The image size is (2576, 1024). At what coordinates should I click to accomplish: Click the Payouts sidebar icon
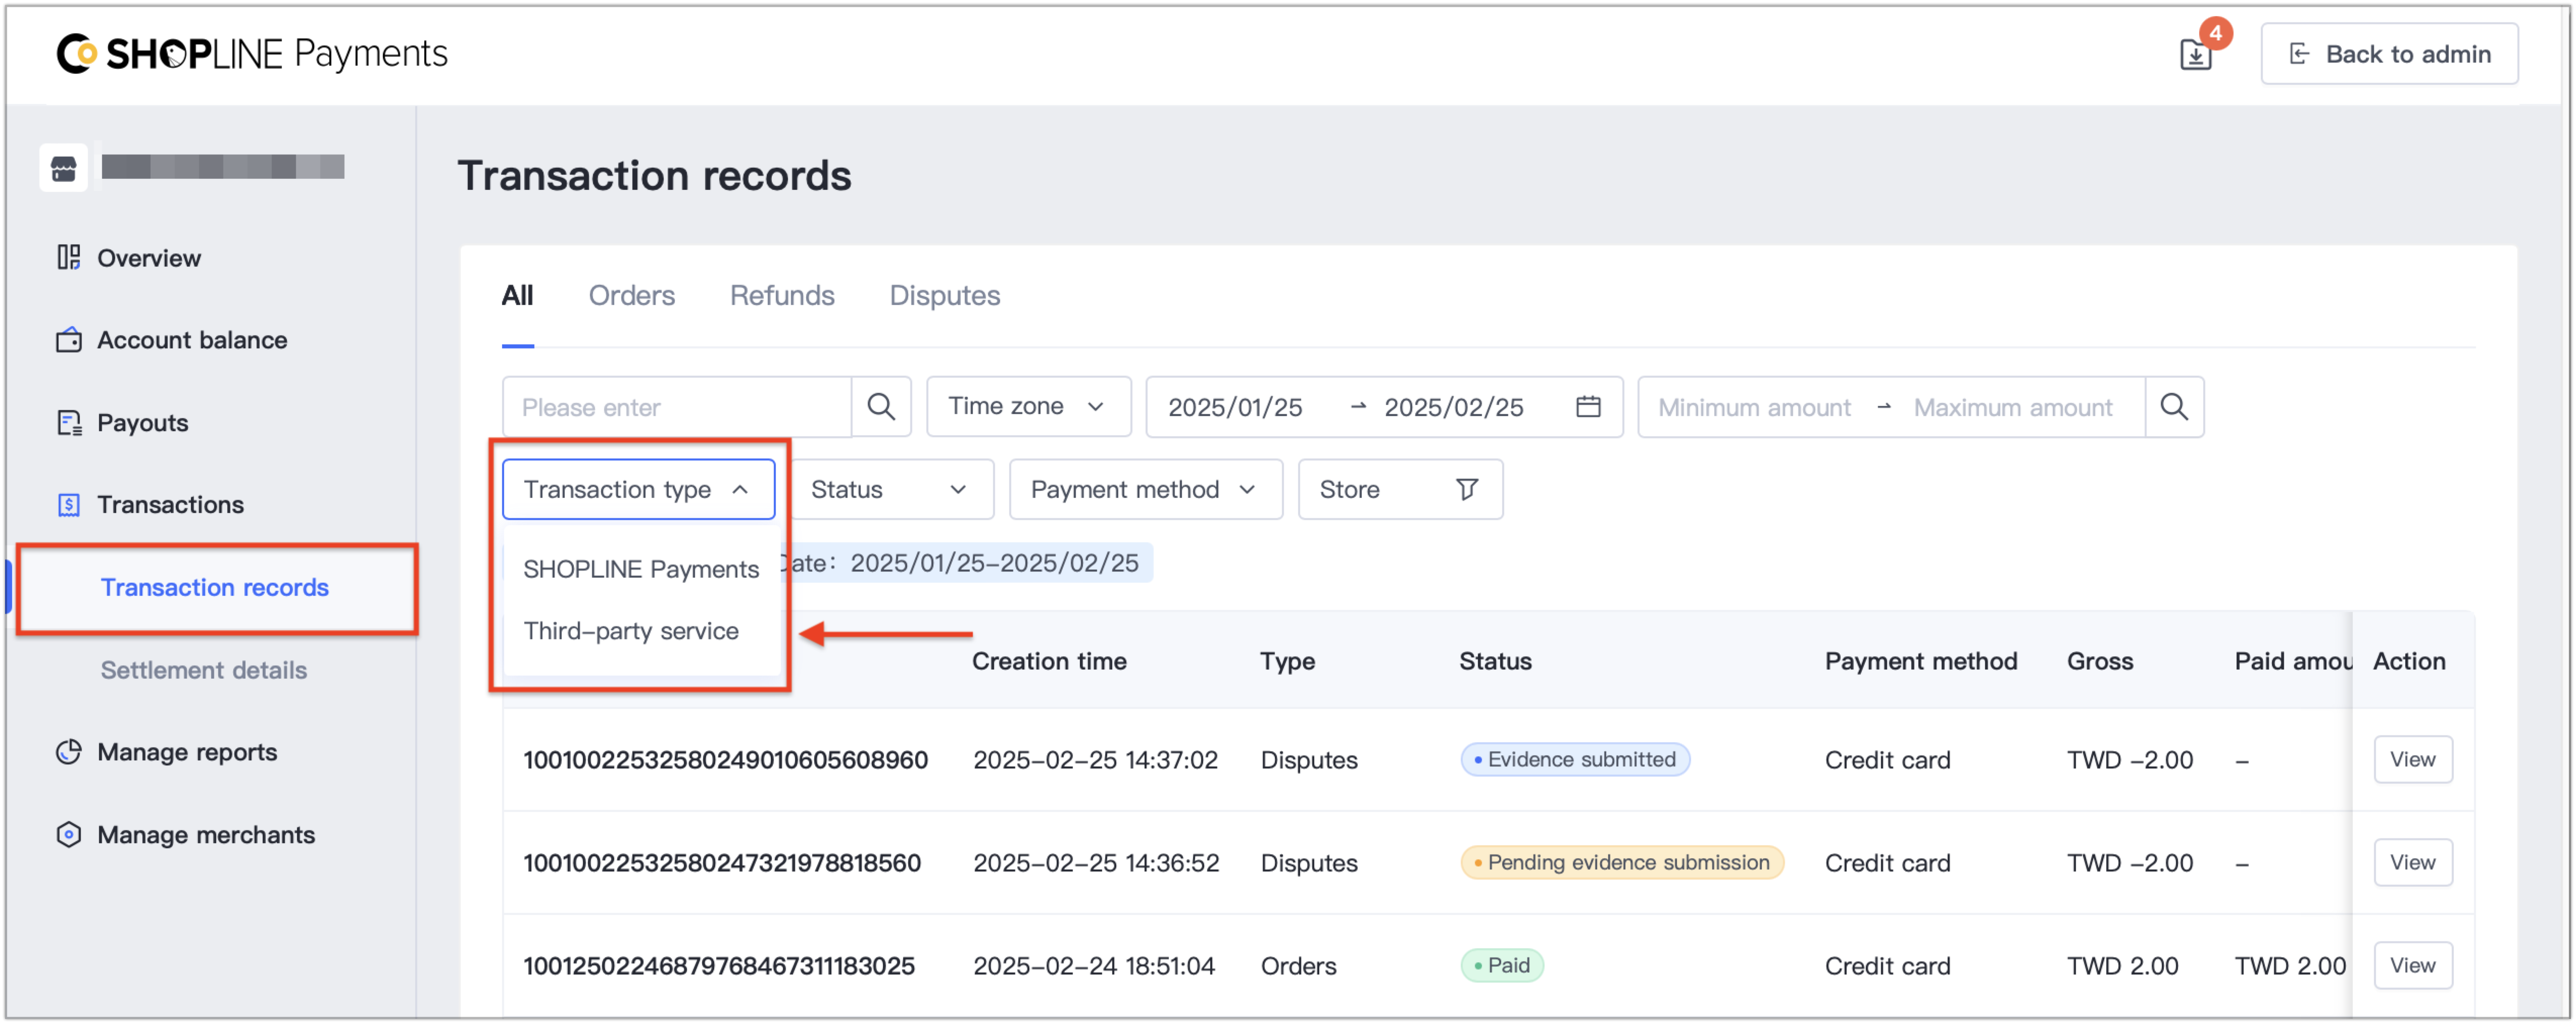pos(68,423)
